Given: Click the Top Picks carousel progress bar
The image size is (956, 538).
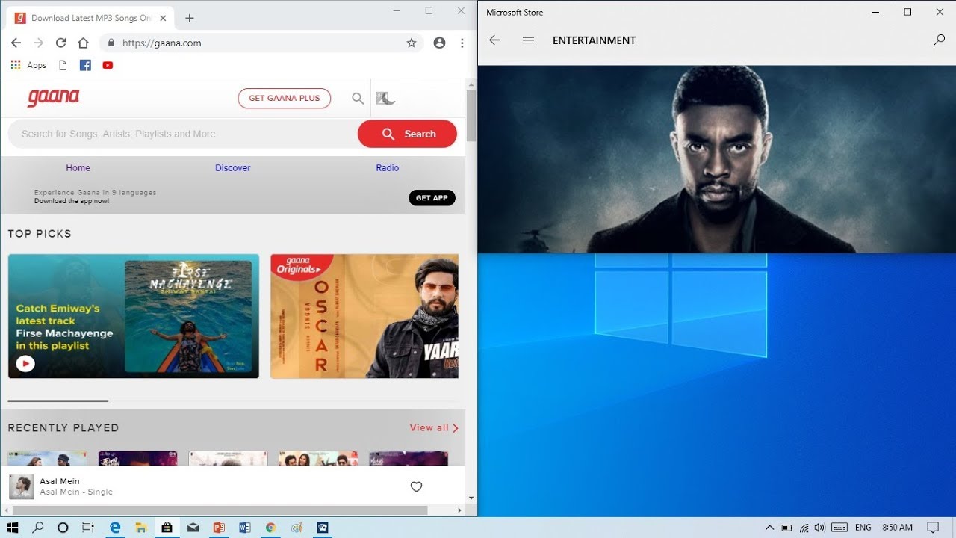Looking at the screenshot, I should pyautogui.click(x=58, y=401).
